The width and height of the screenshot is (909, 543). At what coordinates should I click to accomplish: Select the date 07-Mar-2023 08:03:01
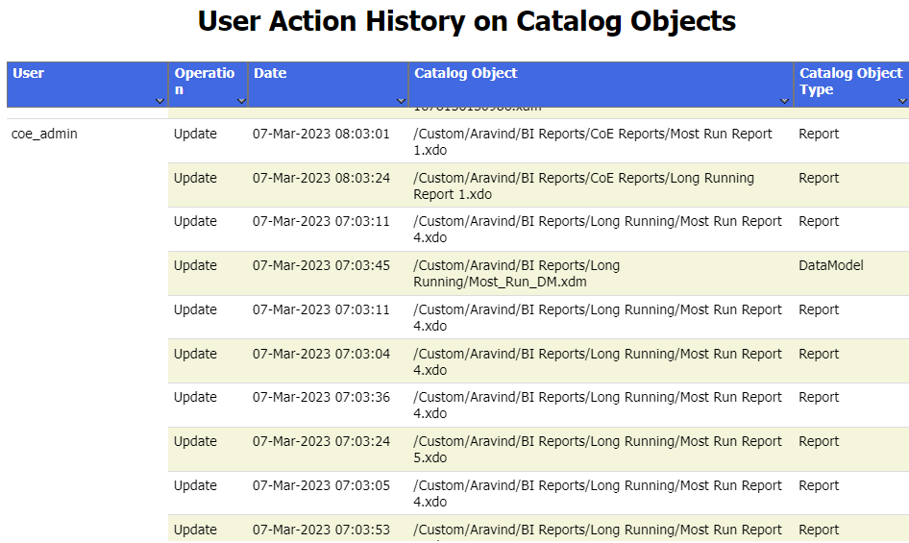pos(321,134)
